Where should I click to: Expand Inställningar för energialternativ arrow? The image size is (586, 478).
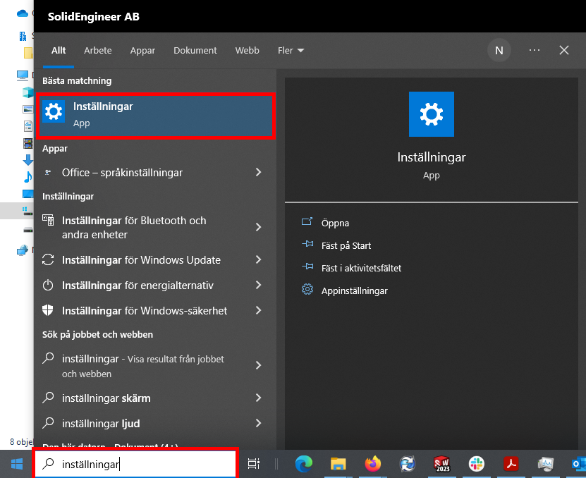point(258,286)
